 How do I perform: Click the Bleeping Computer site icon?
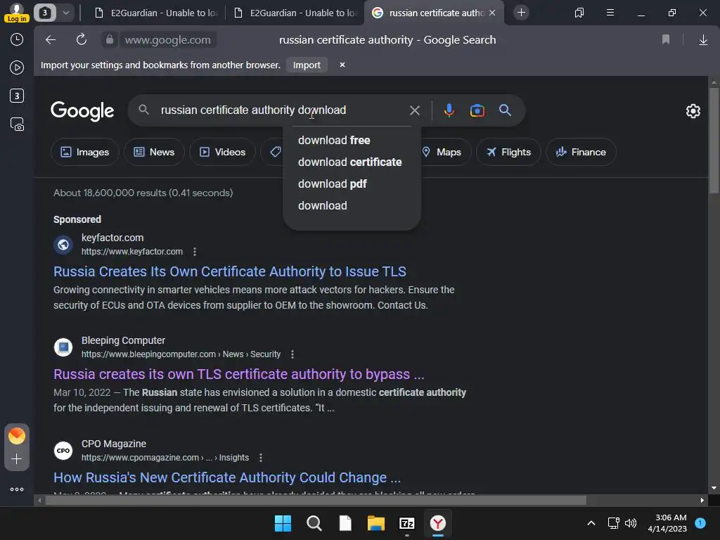pyautogui.click(x=63, y=347)
